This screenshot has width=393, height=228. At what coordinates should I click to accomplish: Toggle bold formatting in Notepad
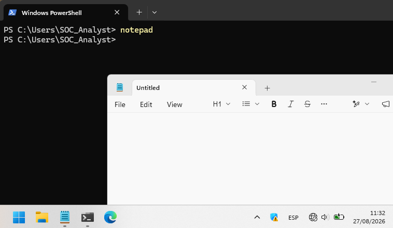(x=274, y=104)
